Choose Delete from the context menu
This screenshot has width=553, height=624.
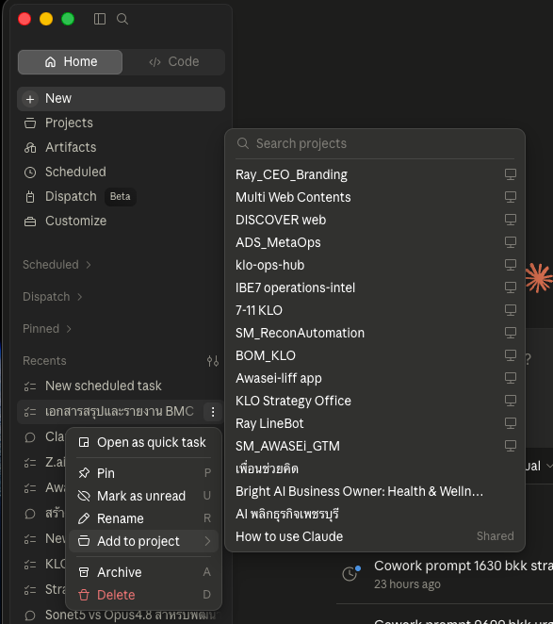(x=143, y=596)
